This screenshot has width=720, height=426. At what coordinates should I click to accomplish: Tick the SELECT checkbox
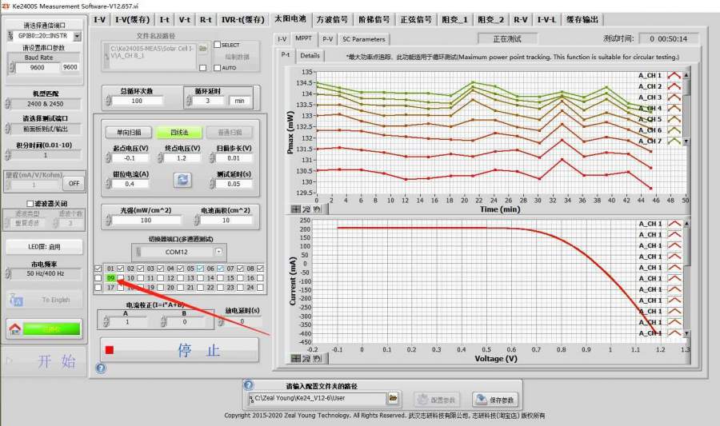(x=217, y=45)
